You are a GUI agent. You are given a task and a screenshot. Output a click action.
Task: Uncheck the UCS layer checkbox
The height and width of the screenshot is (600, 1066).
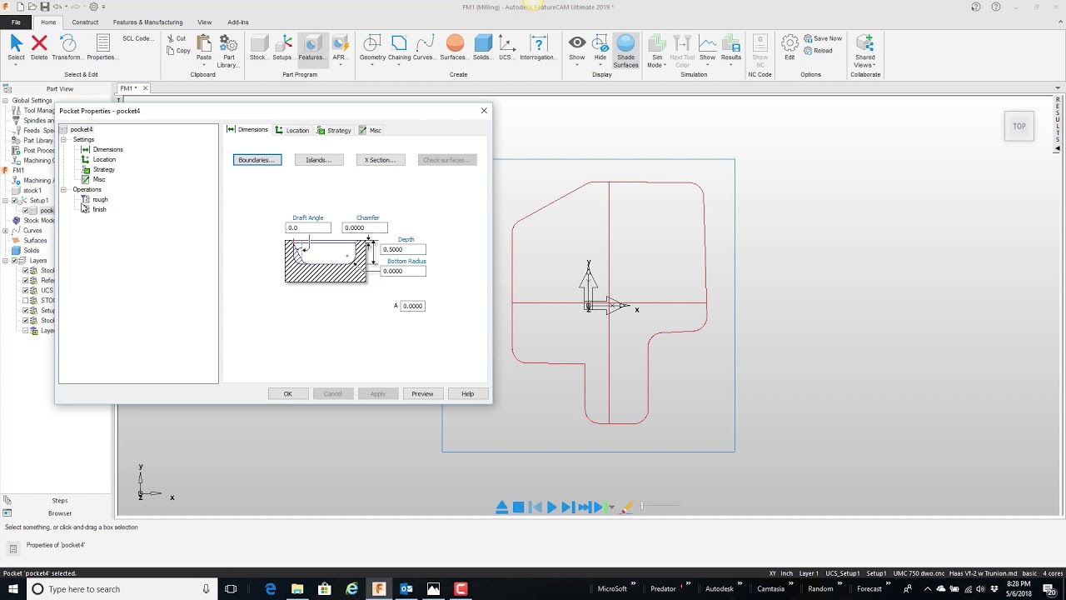(x=25, y=291)
